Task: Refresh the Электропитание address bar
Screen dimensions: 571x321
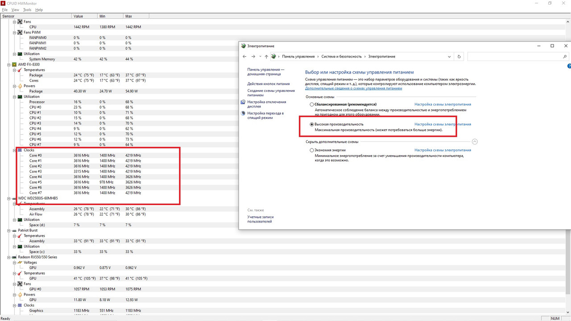Action: click(459, 57)
